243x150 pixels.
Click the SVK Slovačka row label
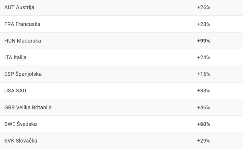tap(21, 141)
